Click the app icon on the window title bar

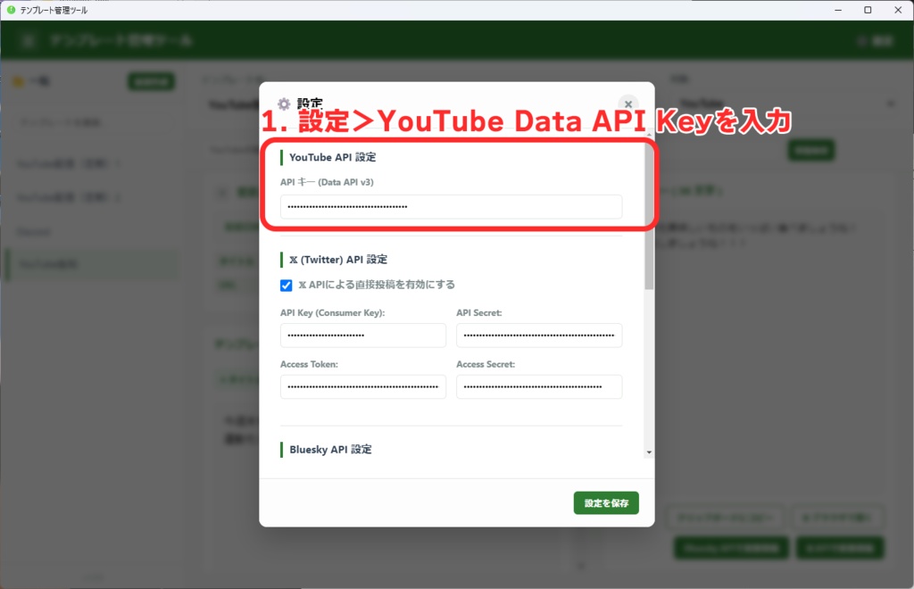[x=9, y=10]
